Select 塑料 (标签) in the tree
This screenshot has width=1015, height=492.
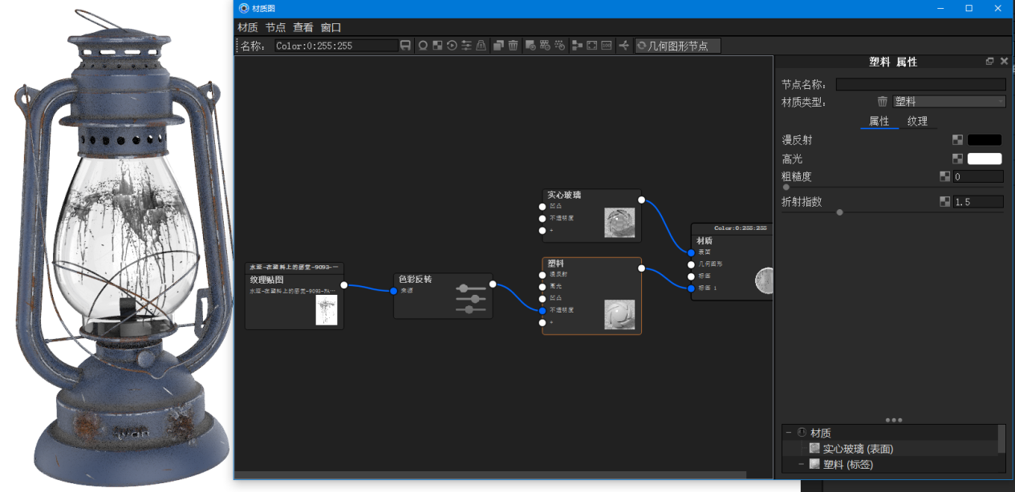click(847, 464)
